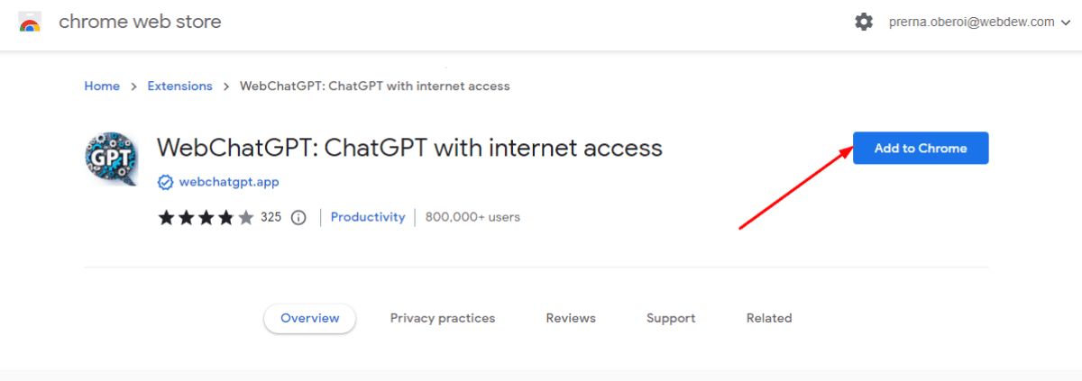The width and height of the screenshot is (1082, 381).
Task: Go to the Reviews tab
Action: point(571,318)
